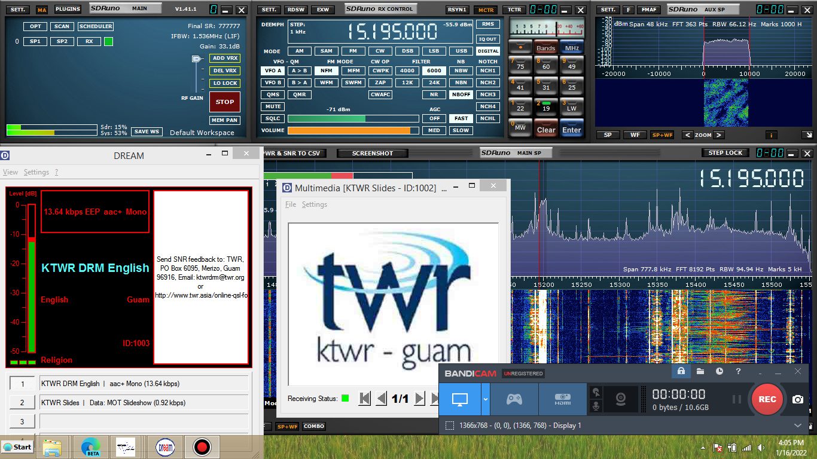Click the Bandicam screenshot camera icon
This screenshot has height=459, width=817.
point(798,399)
